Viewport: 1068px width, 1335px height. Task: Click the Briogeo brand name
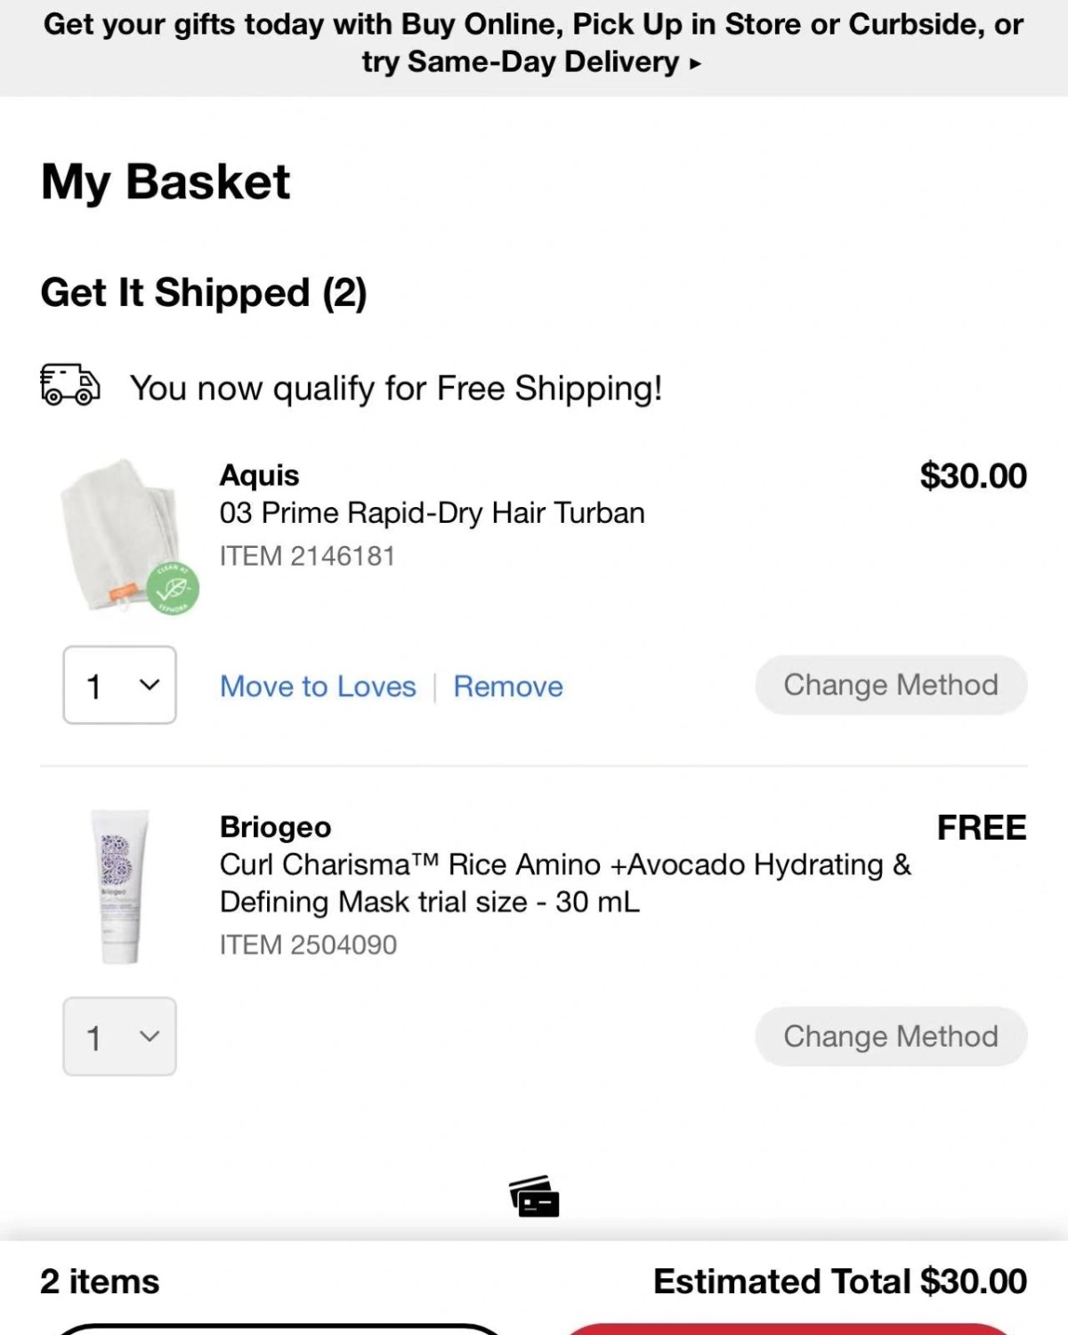click(275, 827)
